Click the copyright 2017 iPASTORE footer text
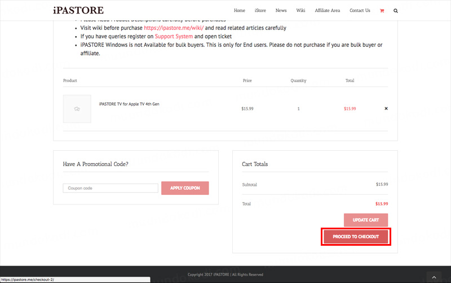 click(225, 275)
